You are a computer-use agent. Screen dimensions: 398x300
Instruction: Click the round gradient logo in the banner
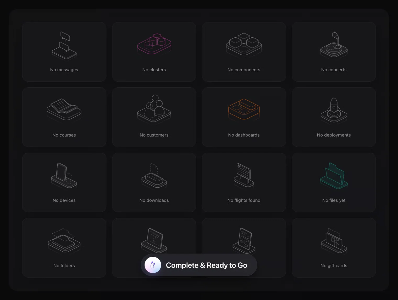[153, 265]
